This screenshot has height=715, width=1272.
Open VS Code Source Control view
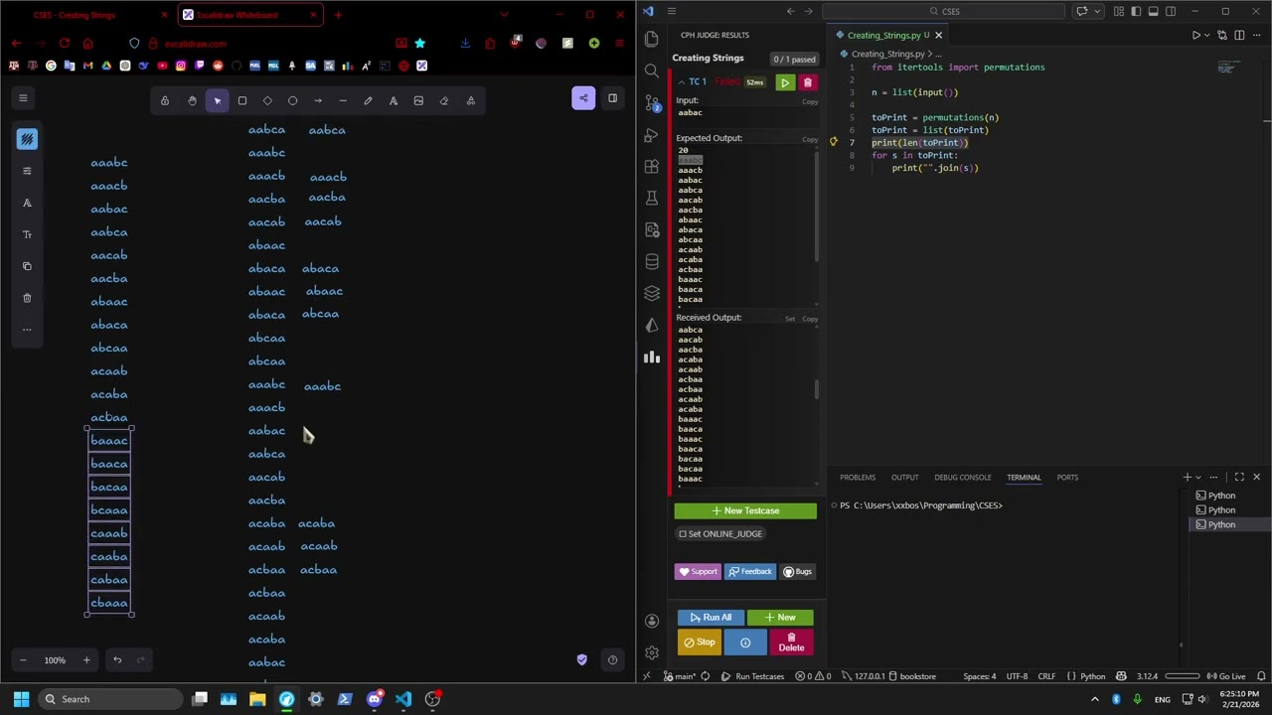pyautogui.click(x=652, y=102)
